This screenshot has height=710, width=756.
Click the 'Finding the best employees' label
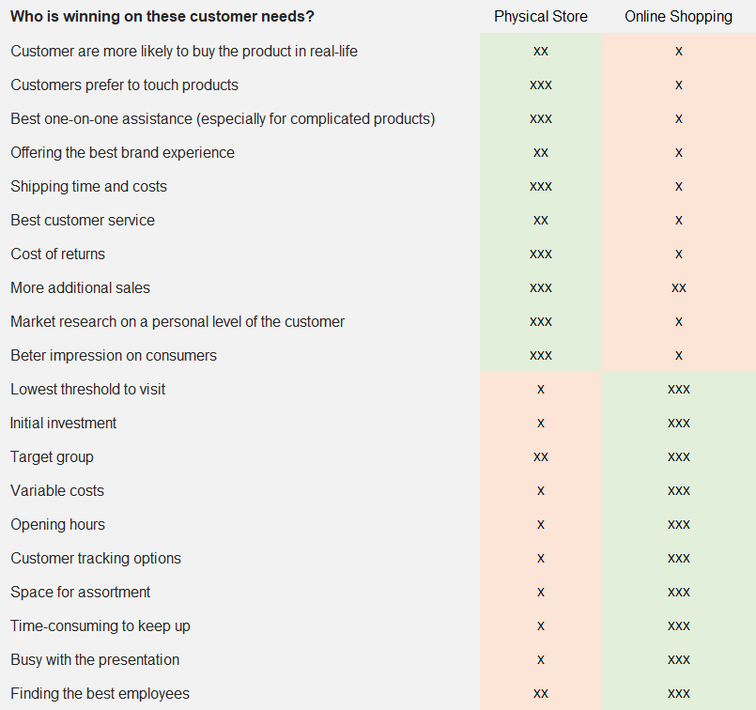(x=100, y=694)
